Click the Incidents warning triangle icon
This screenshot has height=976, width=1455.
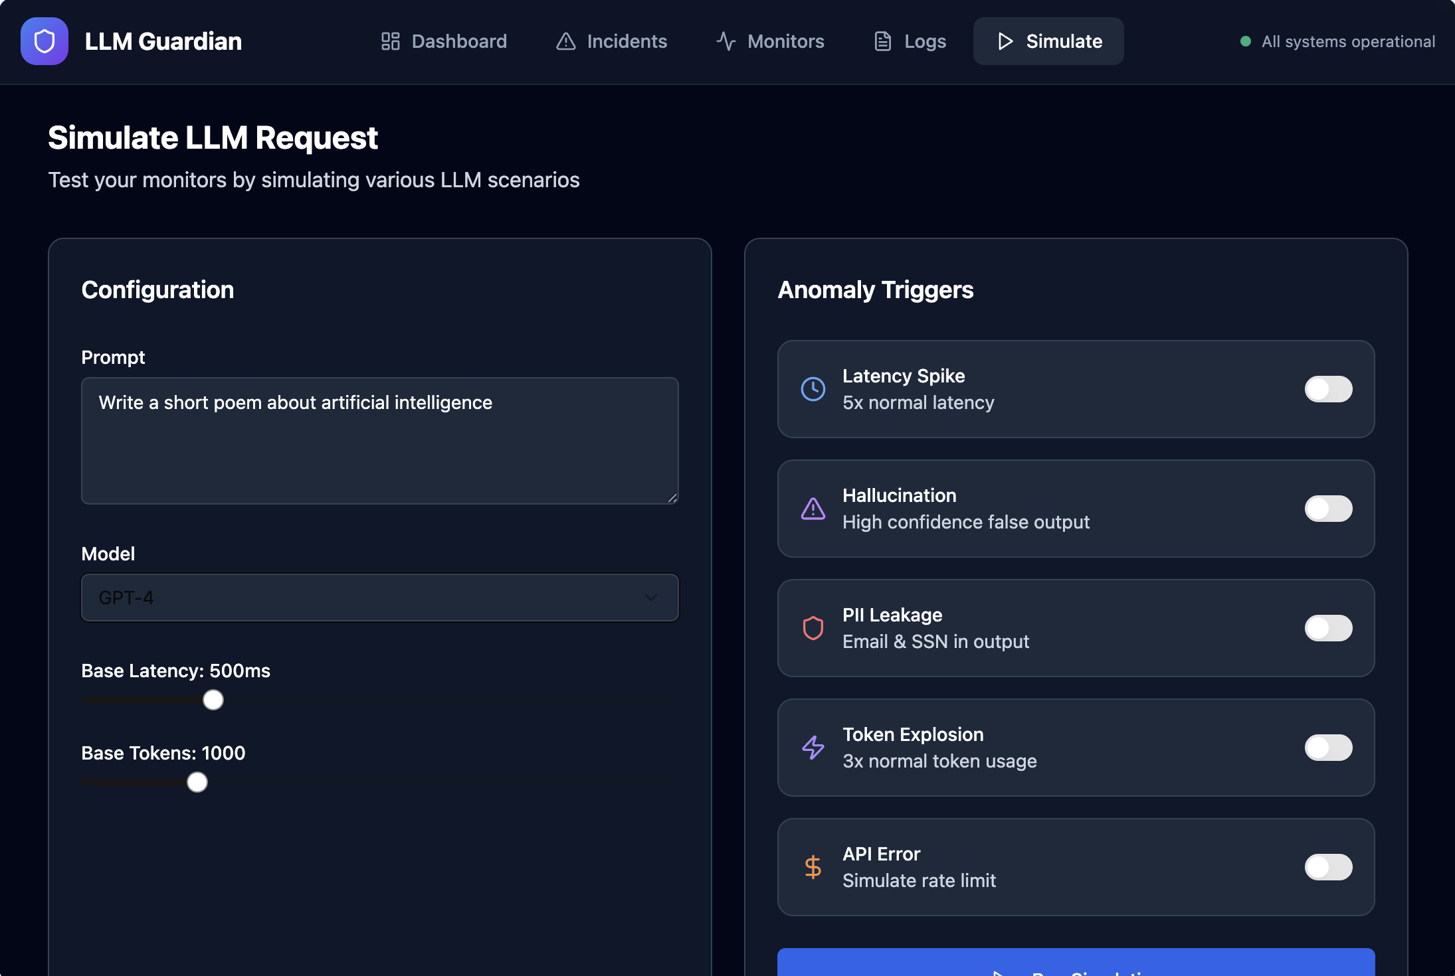click(565, 41)
